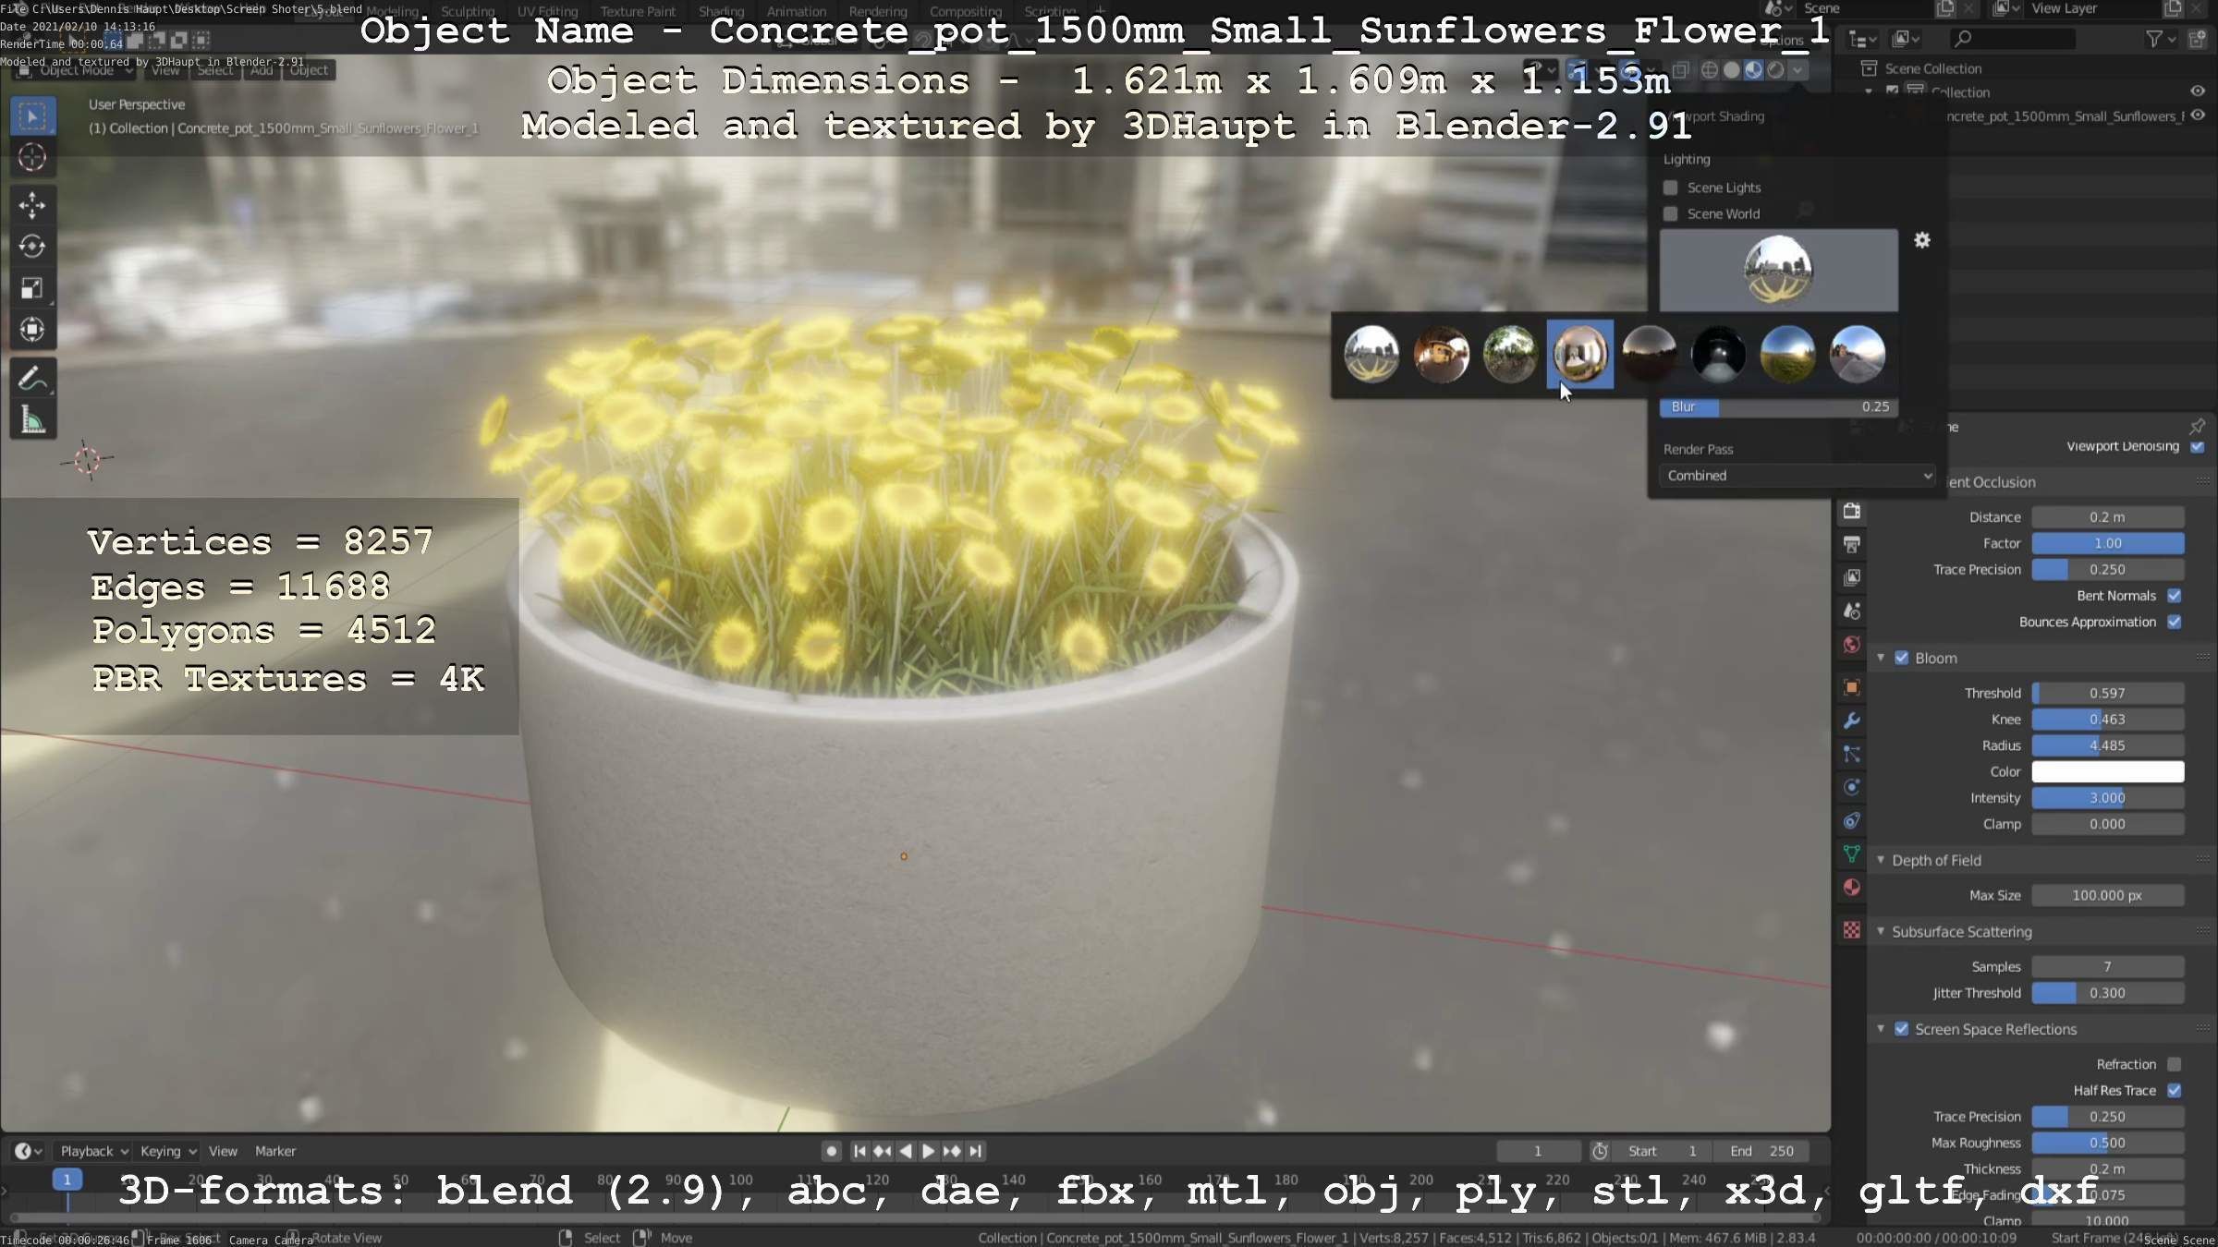Open World properties tab icon
Viewport: 2218px width, 1247px height.
point(1851,644)
